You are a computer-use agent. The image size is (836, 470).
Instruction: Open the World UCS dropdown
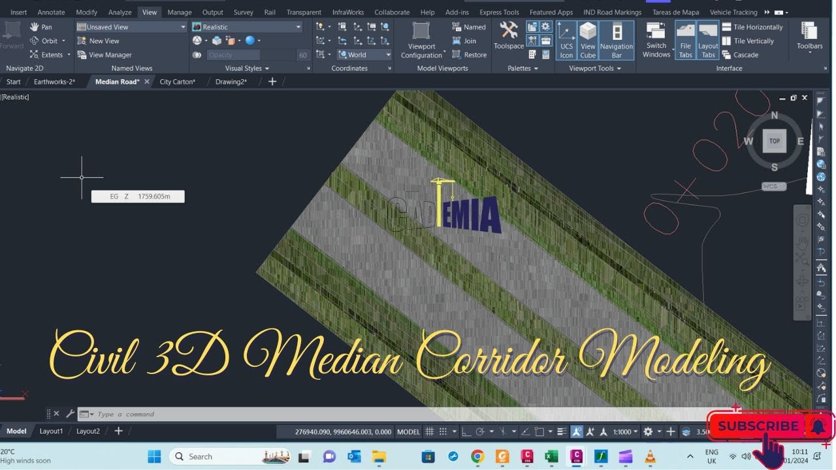tap(364, 55)
